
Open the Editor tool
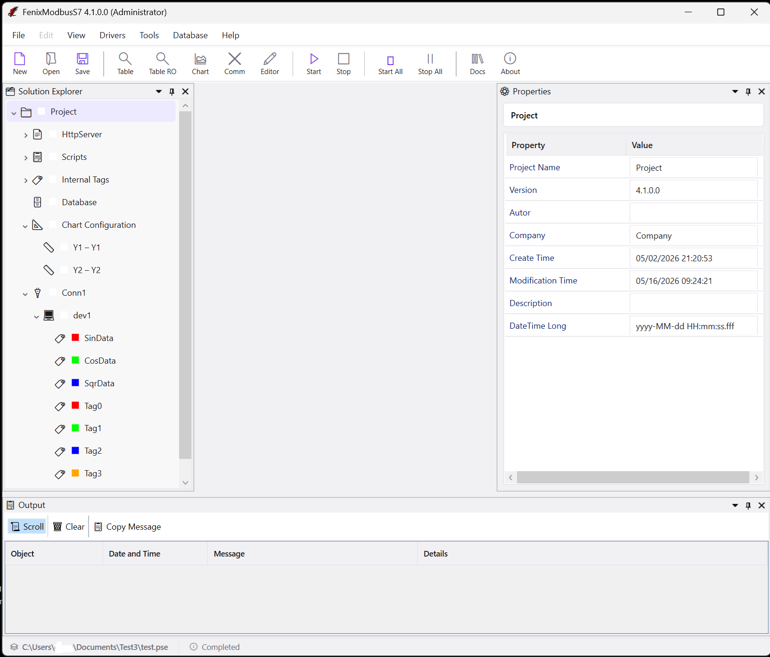tap(270, 64)
